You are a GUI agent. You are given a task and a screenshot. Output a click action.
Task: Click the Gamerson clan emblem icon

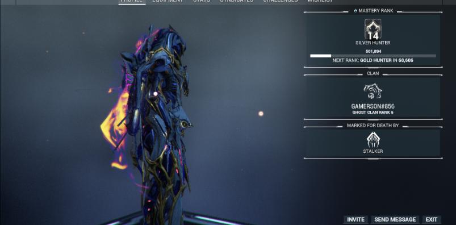tap(373, 91)
